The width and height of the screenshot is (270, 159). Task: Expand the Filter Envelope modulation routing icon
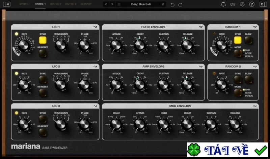200,27
